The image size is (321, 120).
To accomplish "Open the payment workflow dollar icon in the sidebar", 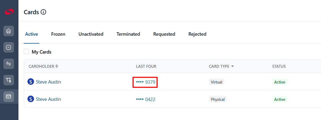I will tap(9, 80).
